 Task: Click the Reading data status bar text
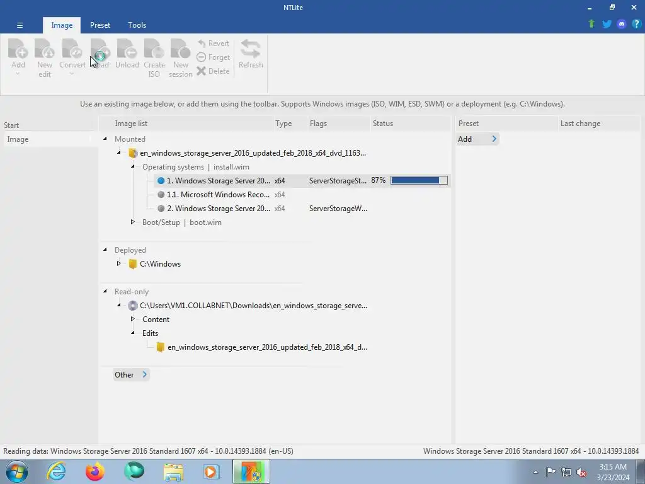coord(148,451)
